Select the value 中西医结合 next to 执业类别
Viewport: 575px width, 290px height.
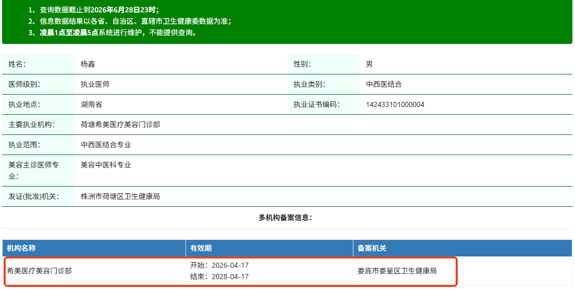[383, 84]
